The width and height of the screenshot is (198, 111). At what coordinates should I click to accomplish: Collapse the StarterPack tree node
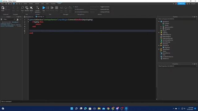[x=159, y=46]
